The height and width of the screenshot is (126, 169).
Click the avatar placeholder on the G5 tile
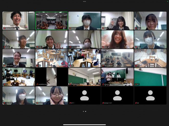coord(150,95)
